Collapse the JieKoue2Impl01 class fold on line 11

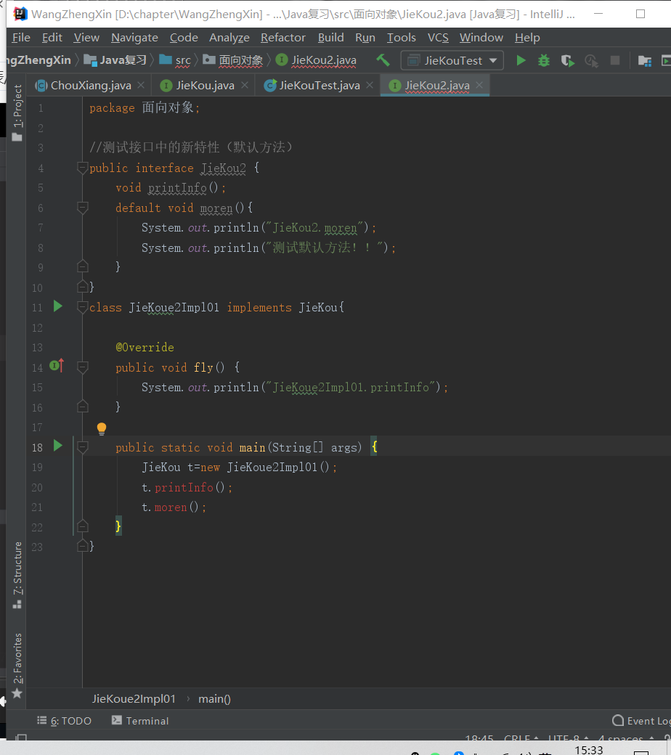pos(82,306)
